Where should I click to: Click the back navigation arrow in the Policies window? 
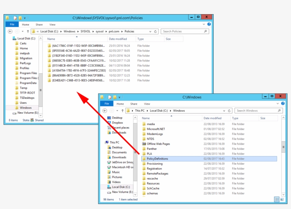coord(10,31)
